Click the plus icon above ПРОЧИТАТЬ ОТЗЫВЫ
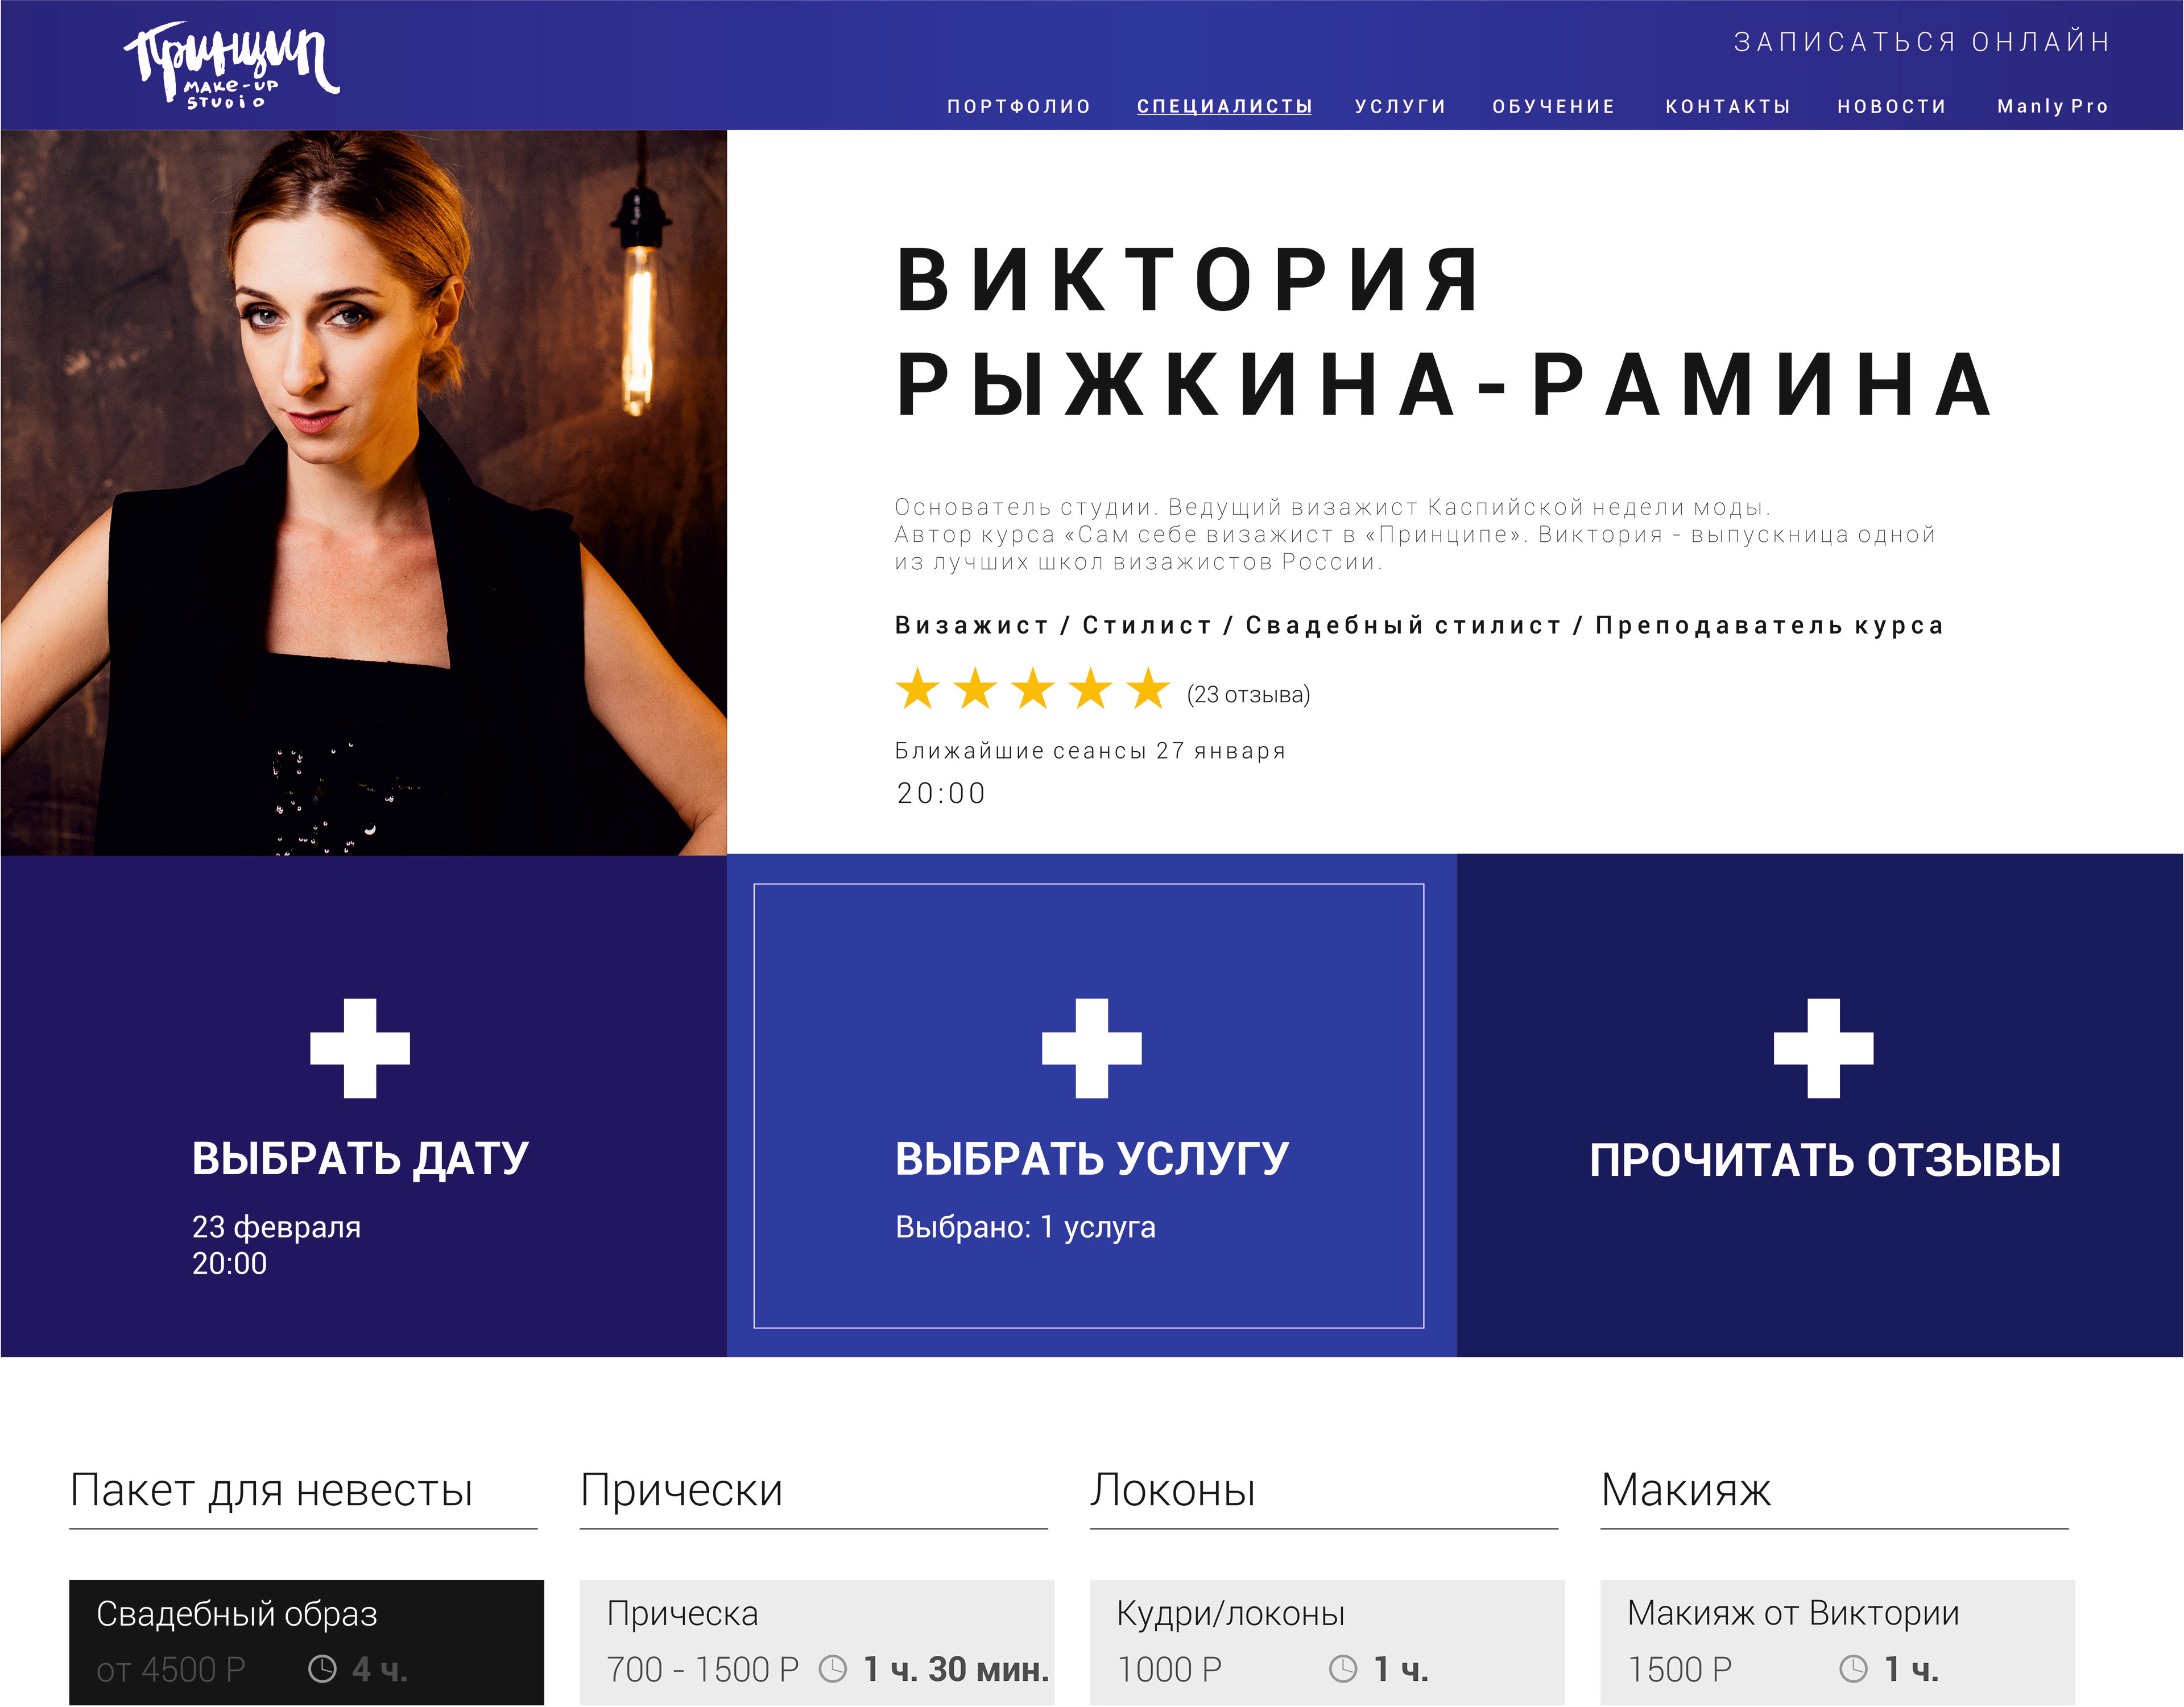The image size is (2184, 1707). [1823, 1048]
